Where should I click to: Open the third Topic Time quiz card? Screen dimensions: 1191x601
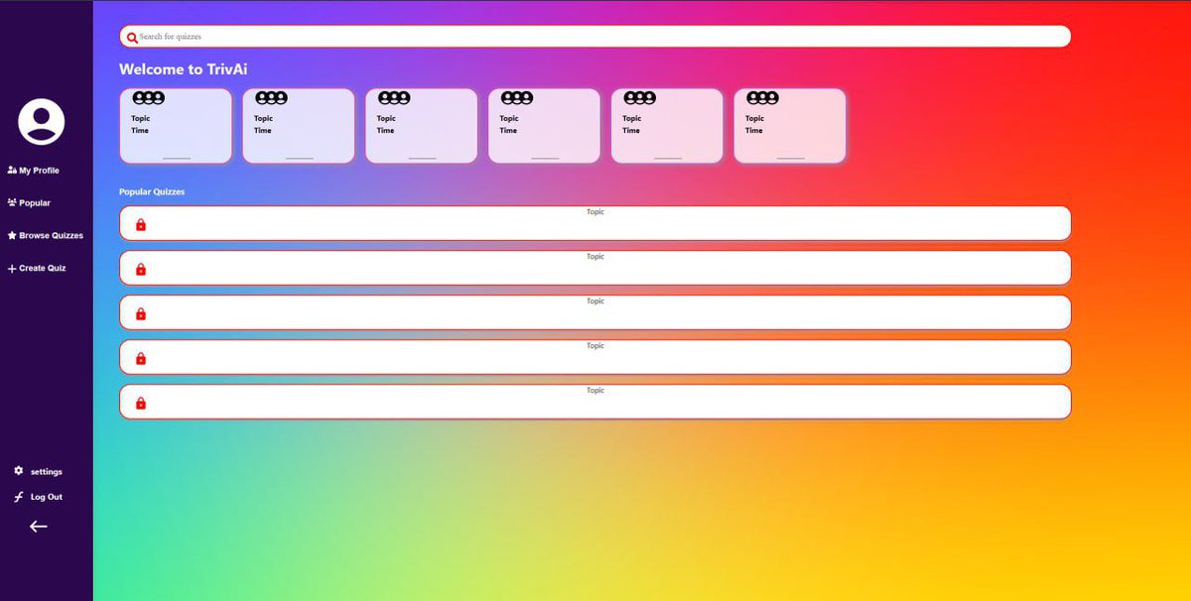coord(422,126)
